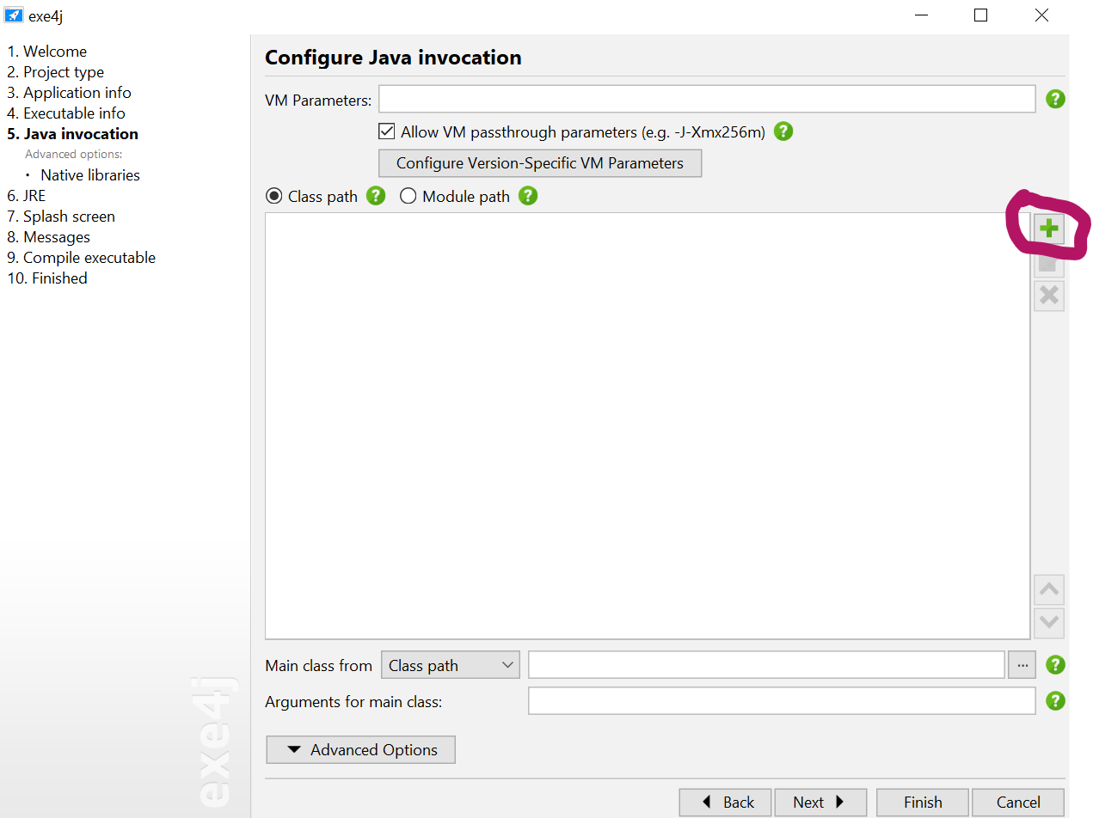Screen dimensions: 1093x818
Task: Open Native libraries advanced option
Action: click(90, 175)
